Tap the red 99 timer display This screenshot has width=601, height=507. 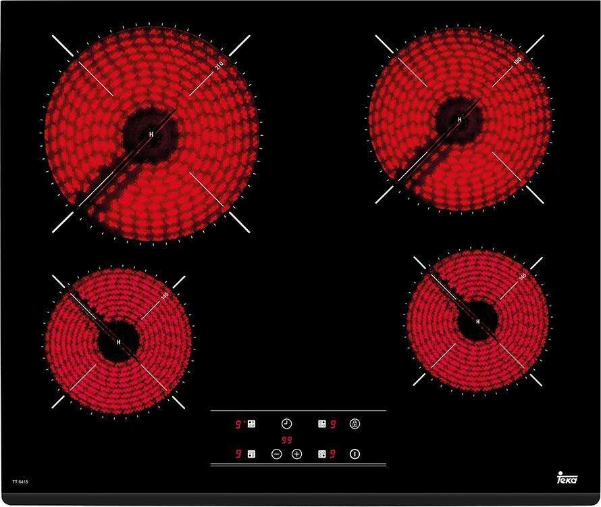tap(287, 439)
